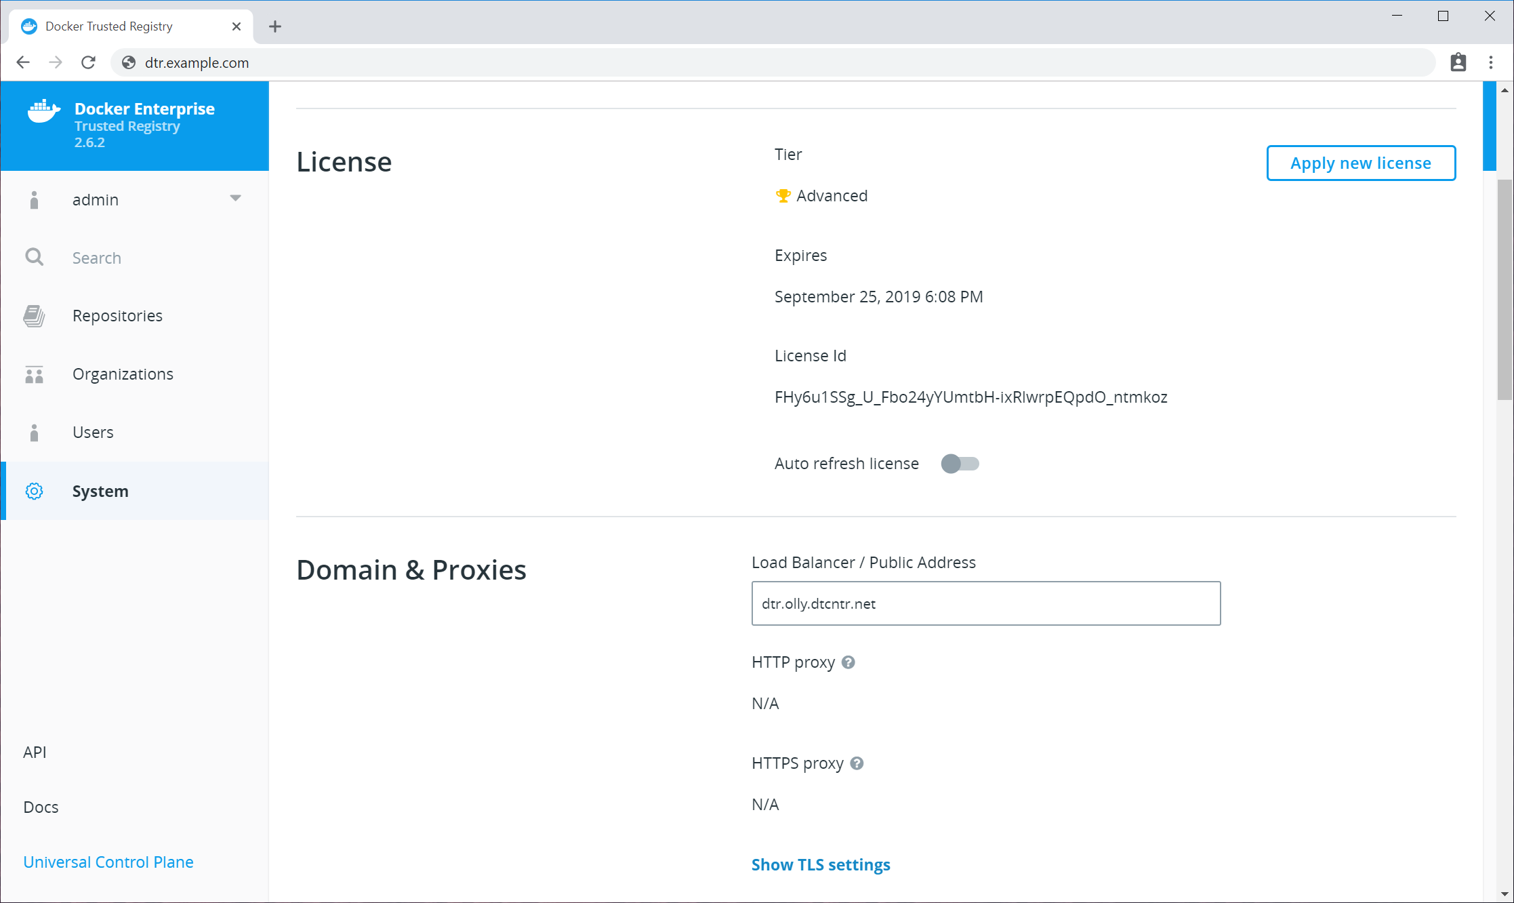
Task: Expand Show TLS settings
Action: tap(820, 864)
